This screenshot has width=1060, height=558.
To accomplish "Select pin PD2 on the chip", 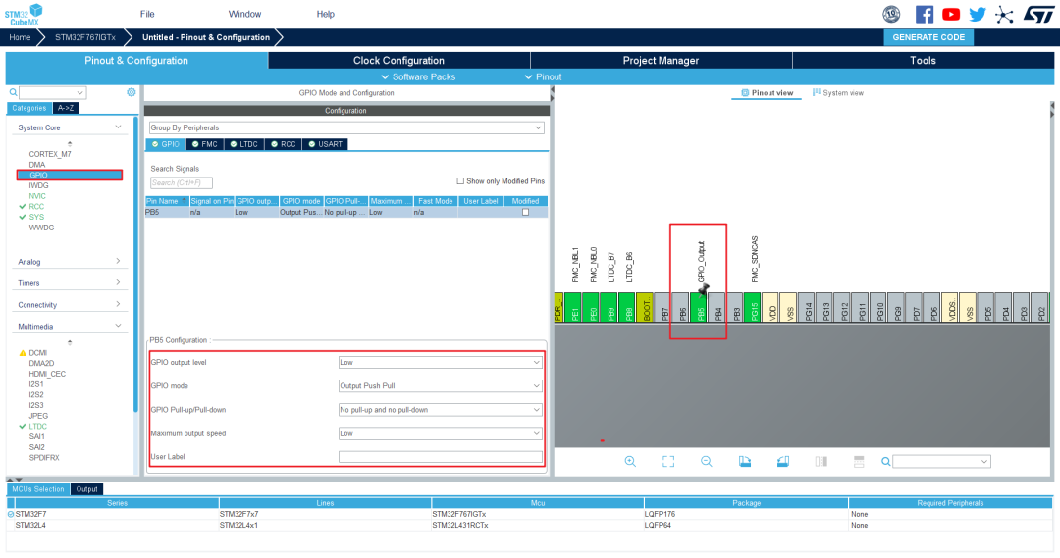I will (1041, 307).
